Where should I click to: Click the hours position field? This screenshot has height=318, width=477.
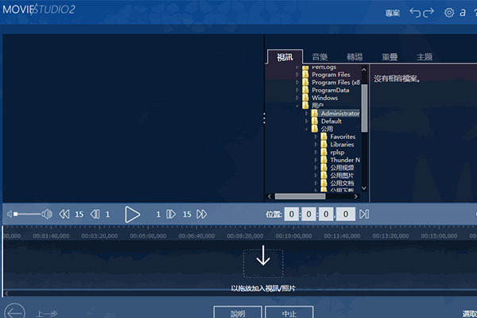pos(292,214)
